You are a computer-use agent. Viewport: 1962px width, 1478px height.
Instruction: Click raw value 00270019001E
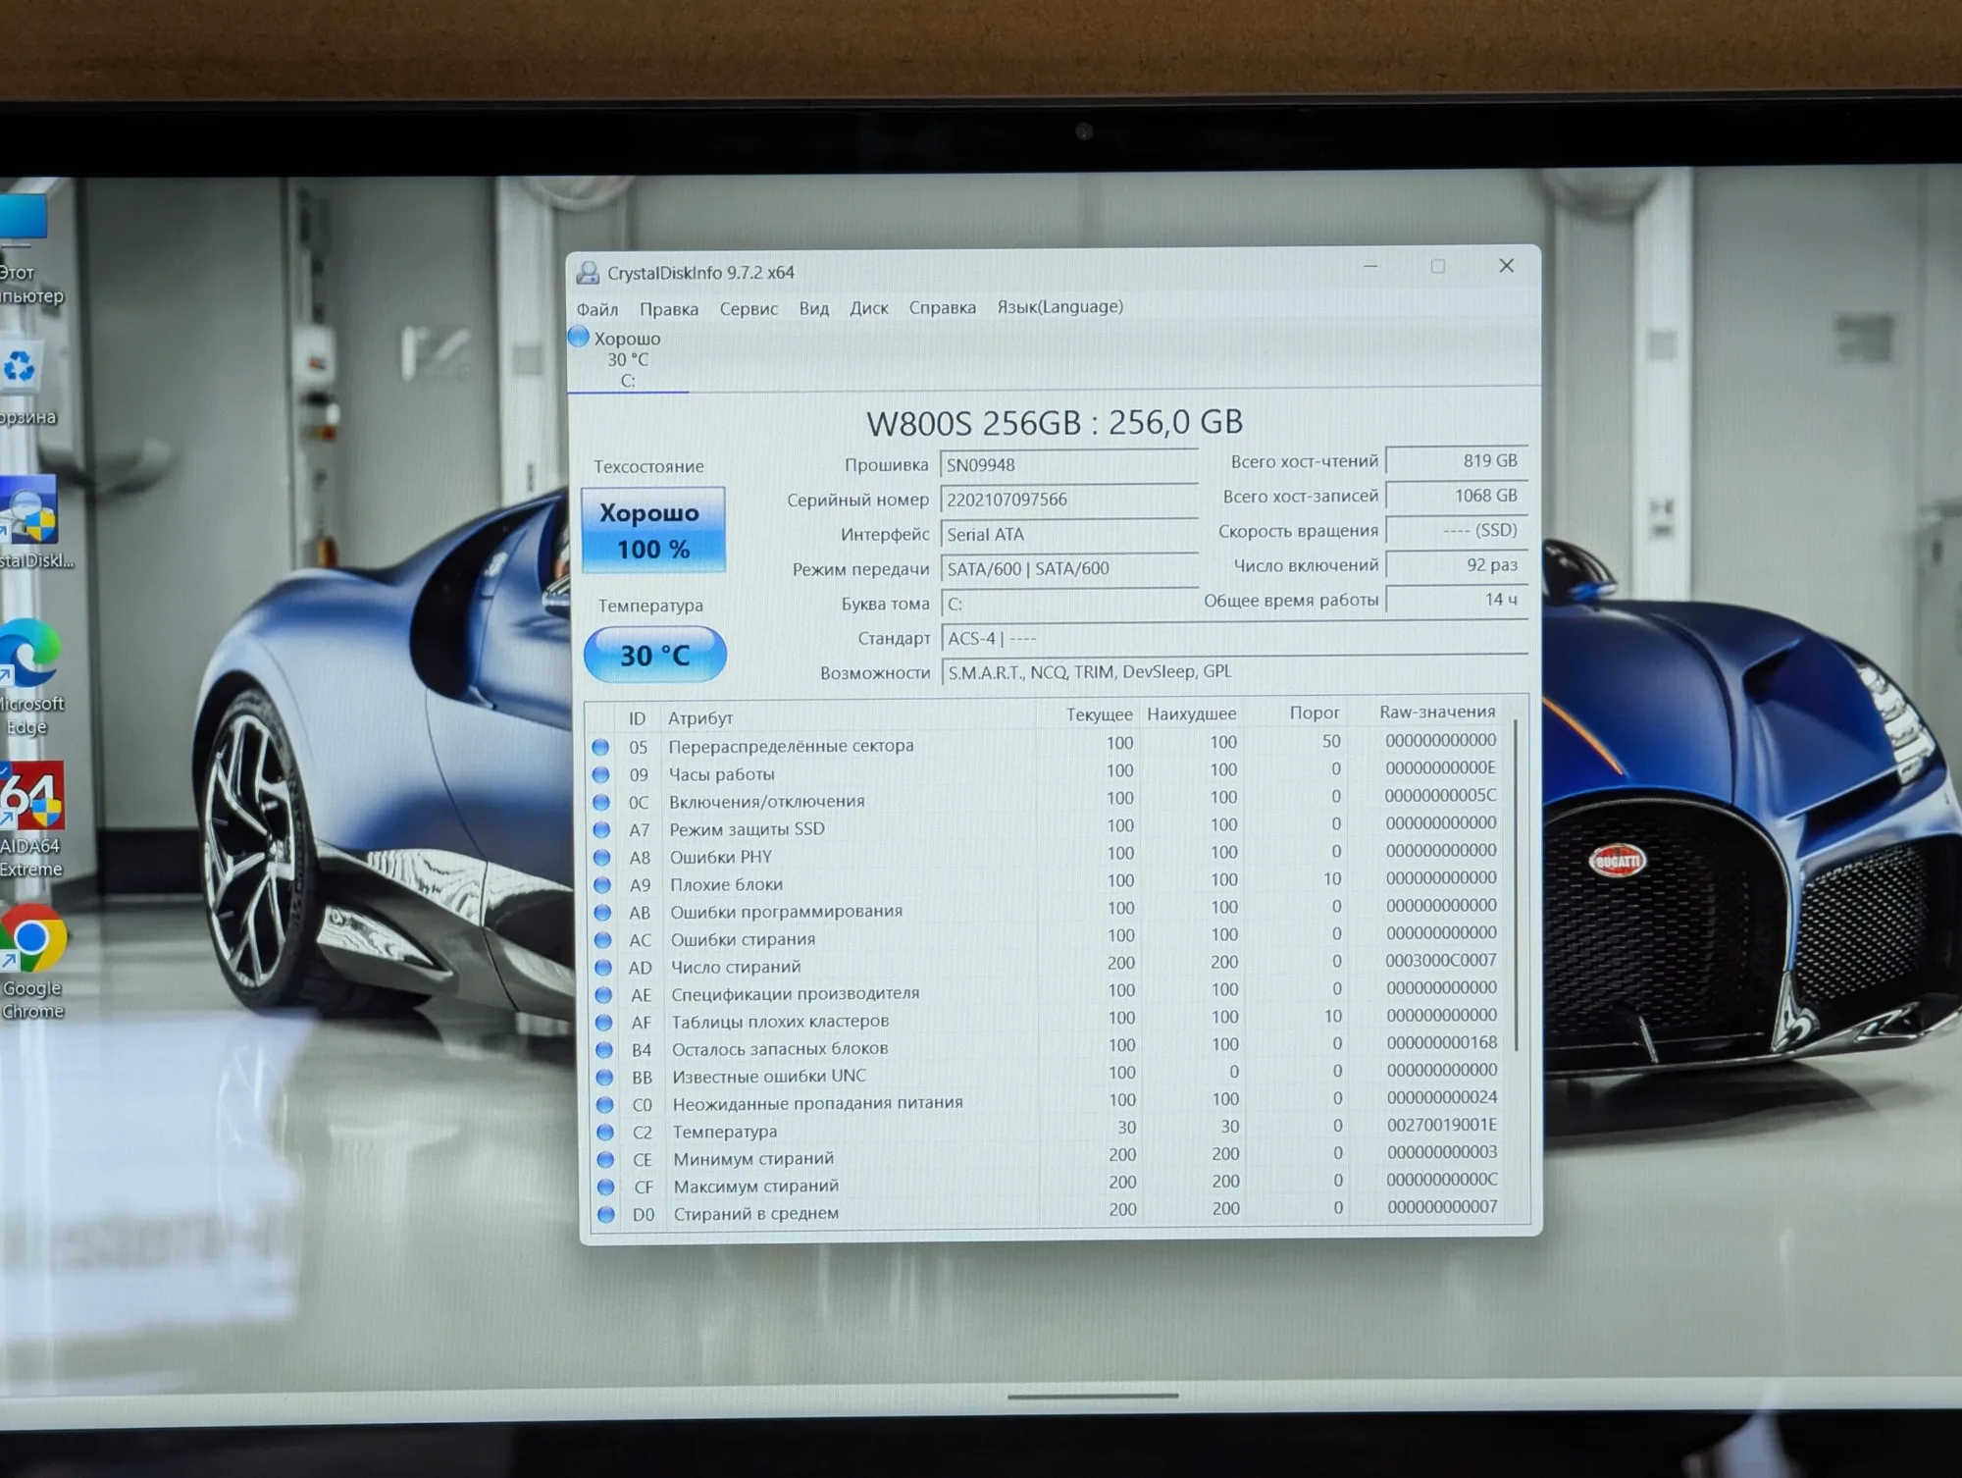1441,1125
